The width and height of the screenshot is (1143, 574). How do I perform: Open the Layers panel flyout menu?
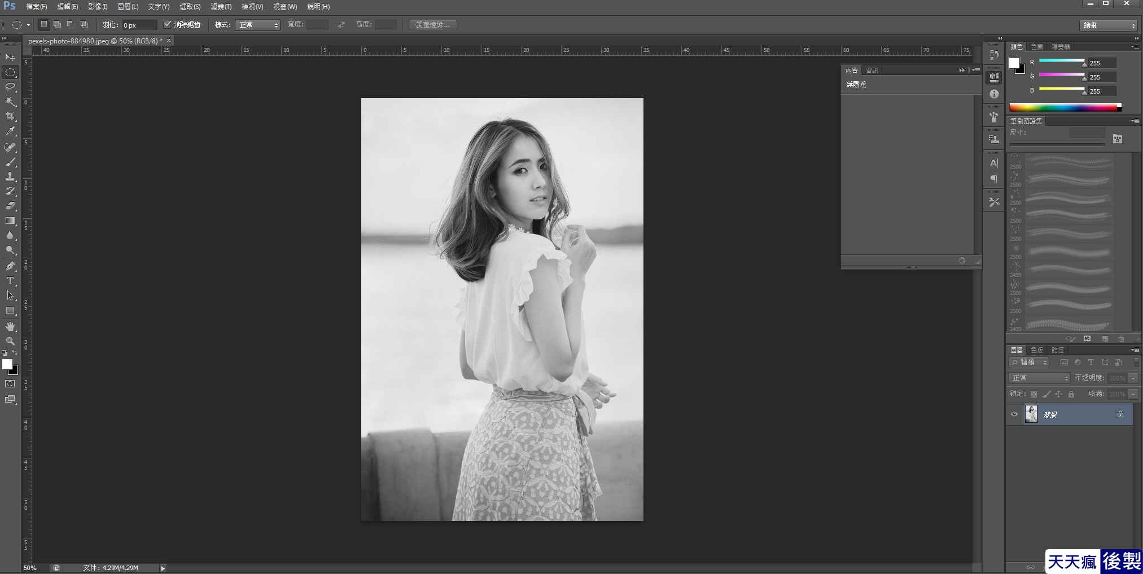(x=1134, y=350)
